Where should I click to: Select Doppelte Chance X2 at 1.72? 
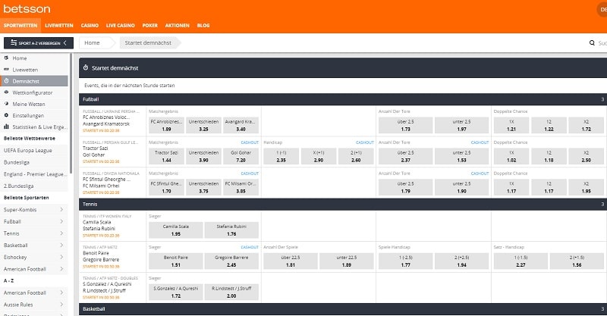coord(586,125)
